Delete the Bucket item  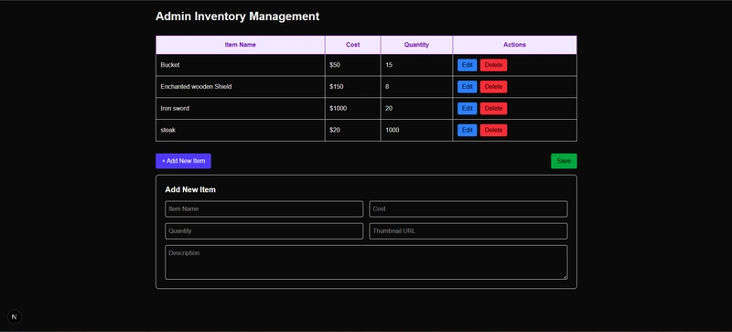(x=493, y=65)
